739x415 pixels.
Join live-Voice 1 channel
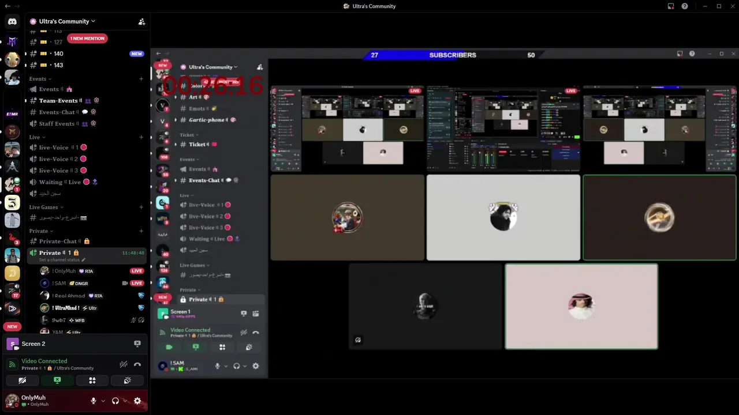(87, 148)
